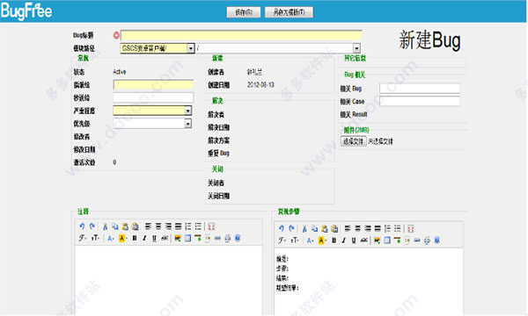Align text left in left comment editor

148,226
